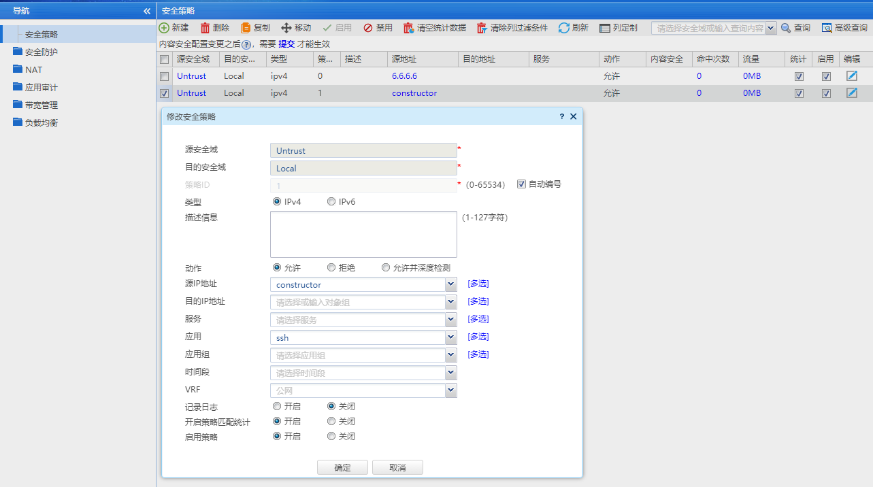Collapse the 导航 navigation panel

point(146,11)
